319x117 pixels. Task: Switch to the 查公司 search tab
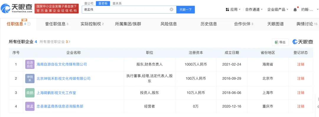click(x=89, y=4)
